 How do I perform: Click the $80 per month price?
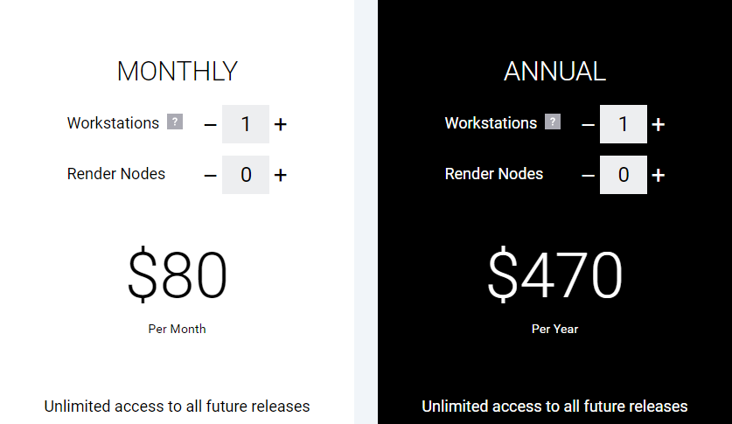click(x=177, y=275)
